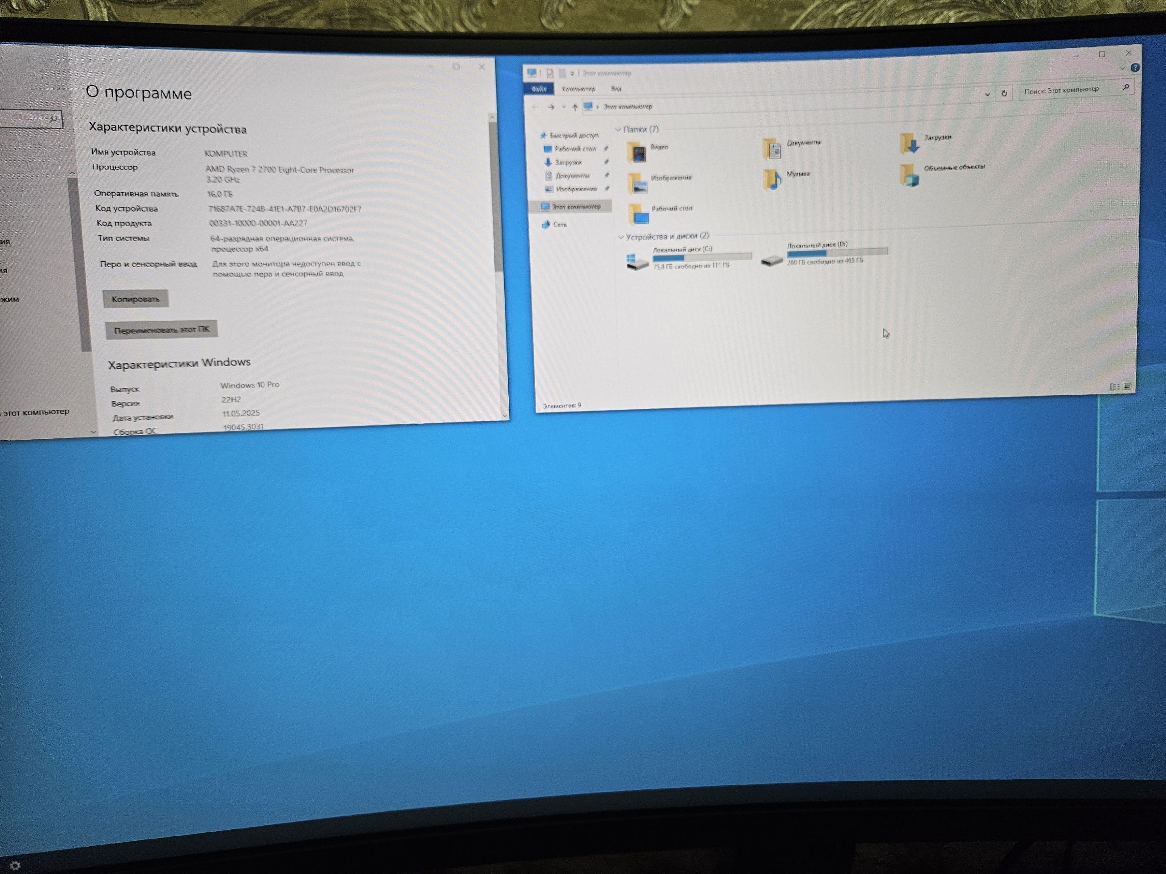Screen dimensions: 1166x874
Task: Switch to details view icon in status bar
Action: point(1115,386)
